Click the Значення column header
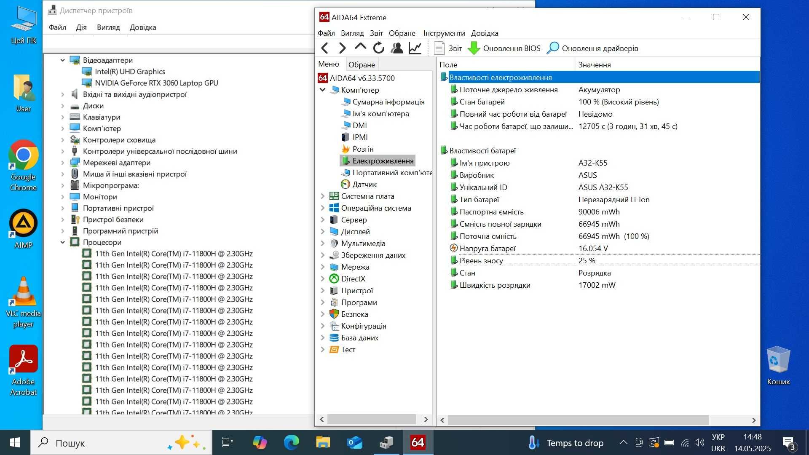Viewport: 809px width, 455px height. (667, 64)
